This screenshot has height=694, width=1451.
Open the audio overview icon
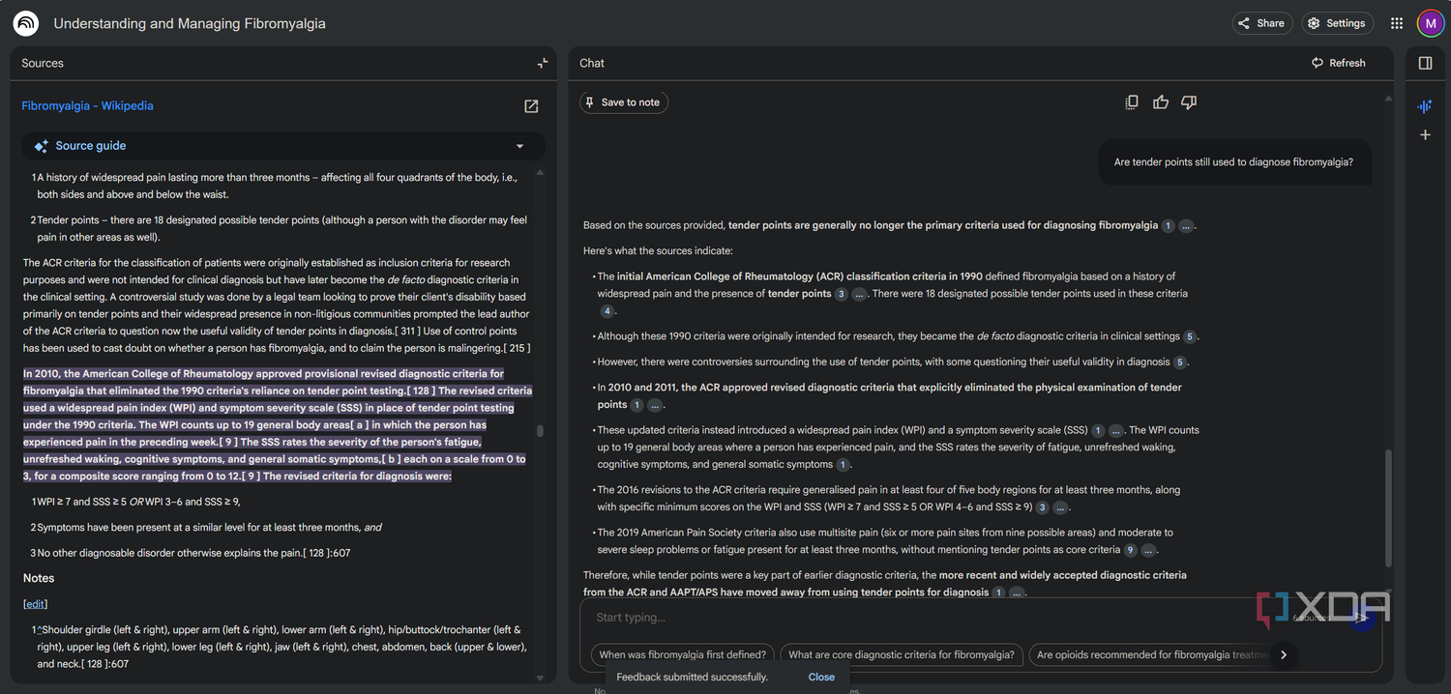1425,106
